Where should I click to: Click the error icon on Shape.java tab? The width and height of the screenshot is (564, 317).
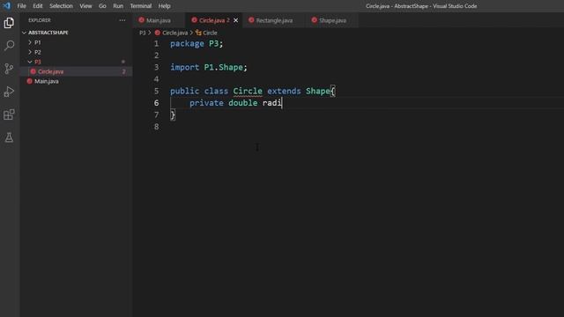click(314, 20)
